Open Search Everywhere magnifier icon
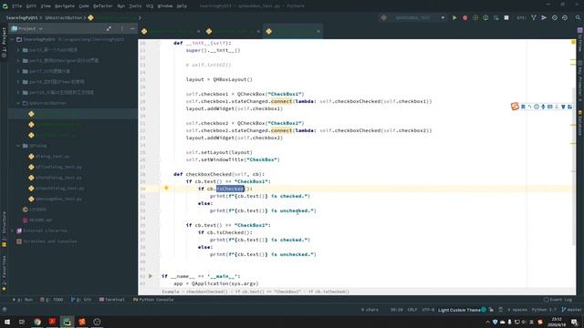 coord(578,17)
